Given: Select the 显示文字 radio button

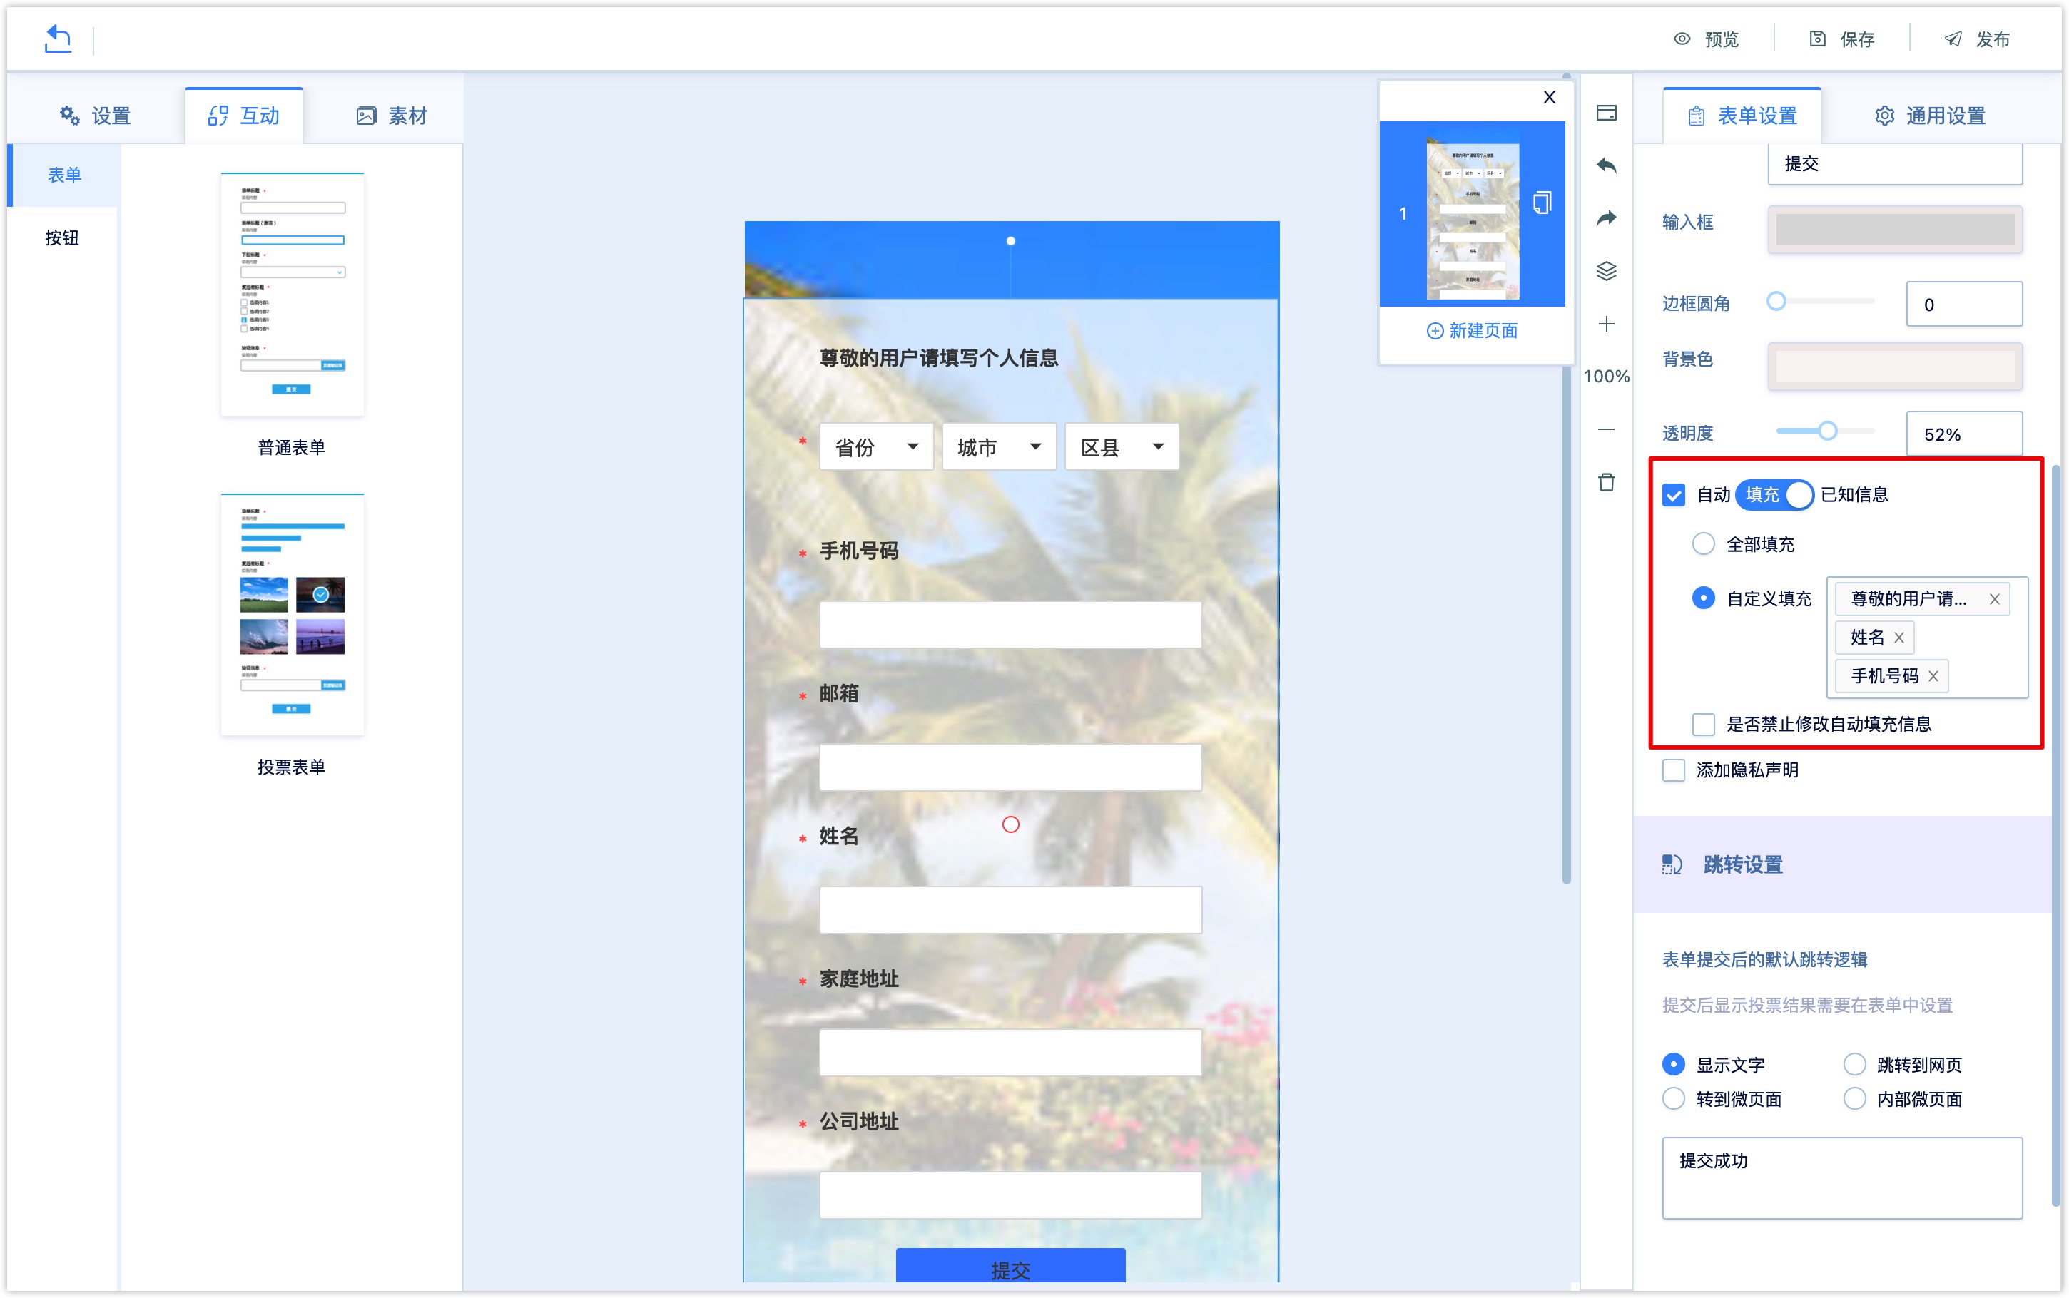Looking at the screenshot, I should coord(1673,1065).
